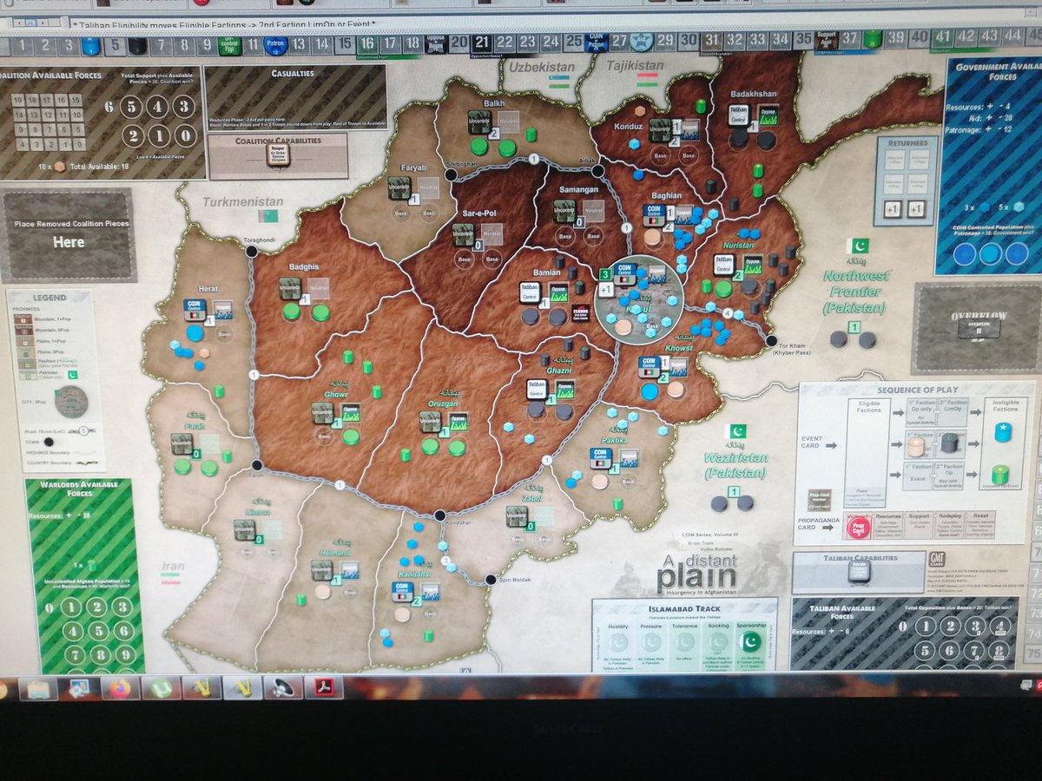Image resolution: width=1042 pixels, height=781 pixels.
Task: Click the number 0 in Coalition Available Forces
Action: coord(184,135)
